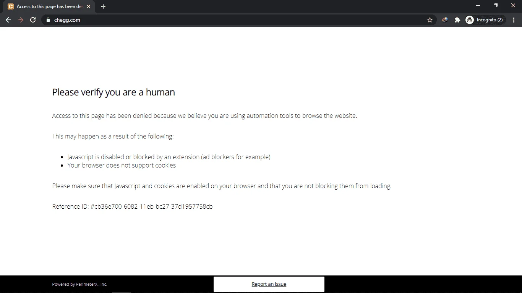This screenshot has height=293, width=522.
Task: Close the Chrome window
Action: tap(513, 5)
